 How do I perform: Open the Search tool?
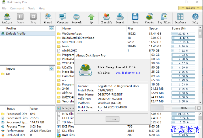point(120,18)
